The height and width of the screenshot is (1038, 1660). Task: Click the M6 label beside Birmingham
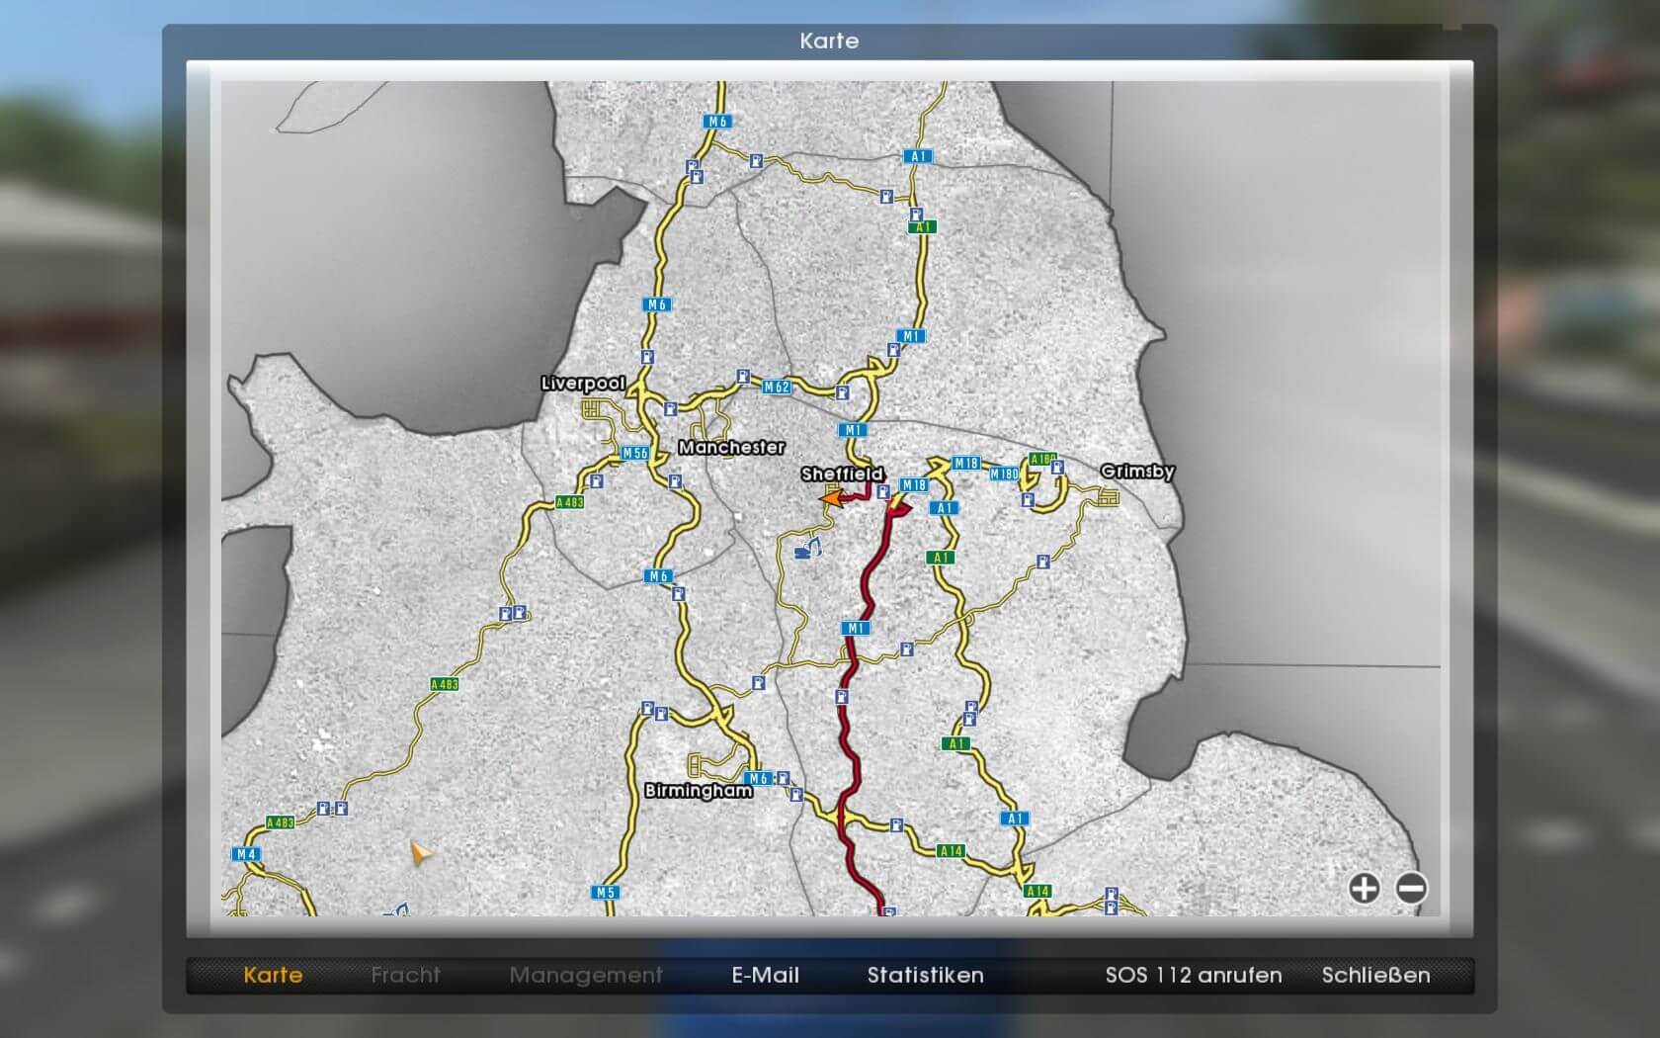point(758,778)
